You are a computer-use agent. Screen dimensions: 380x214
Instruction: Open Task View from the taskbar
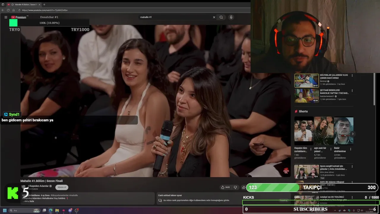[44, 210]
